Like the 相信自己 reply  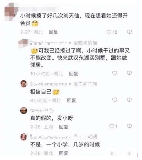pyautogui.click(x=115, y=100)
